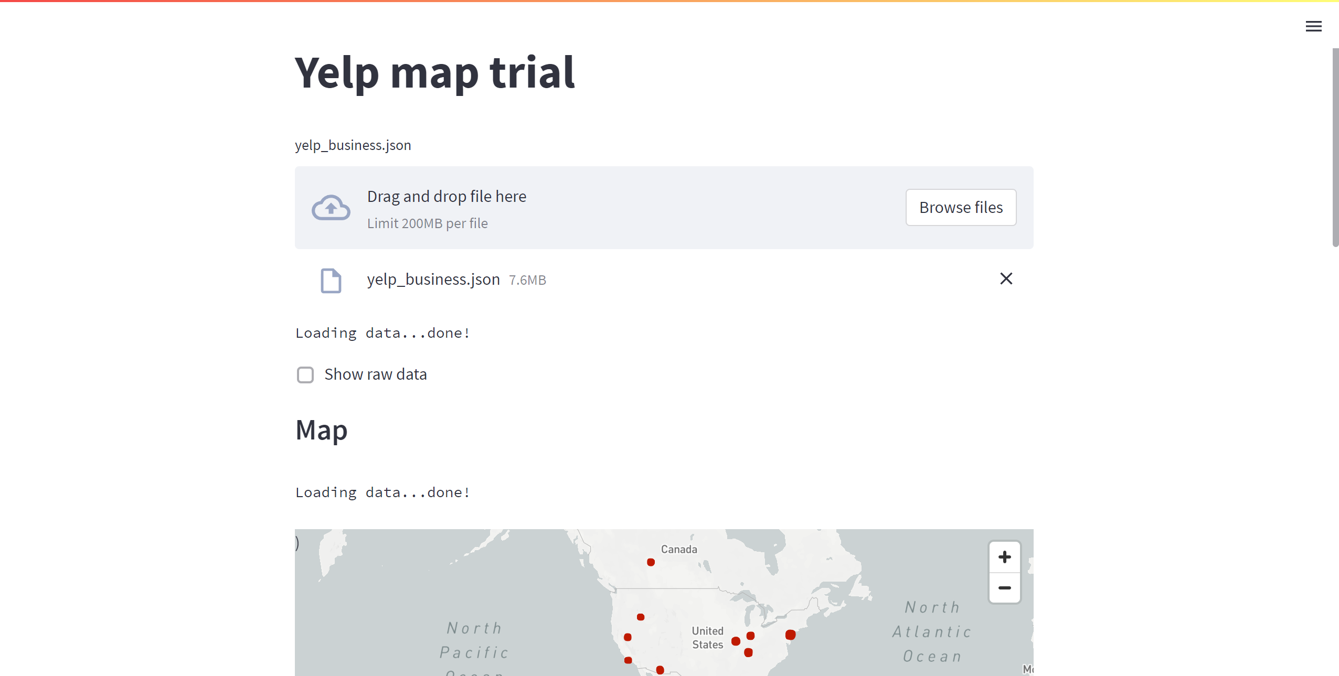
Task: Click the Map section heading
Action: [321, 430]
